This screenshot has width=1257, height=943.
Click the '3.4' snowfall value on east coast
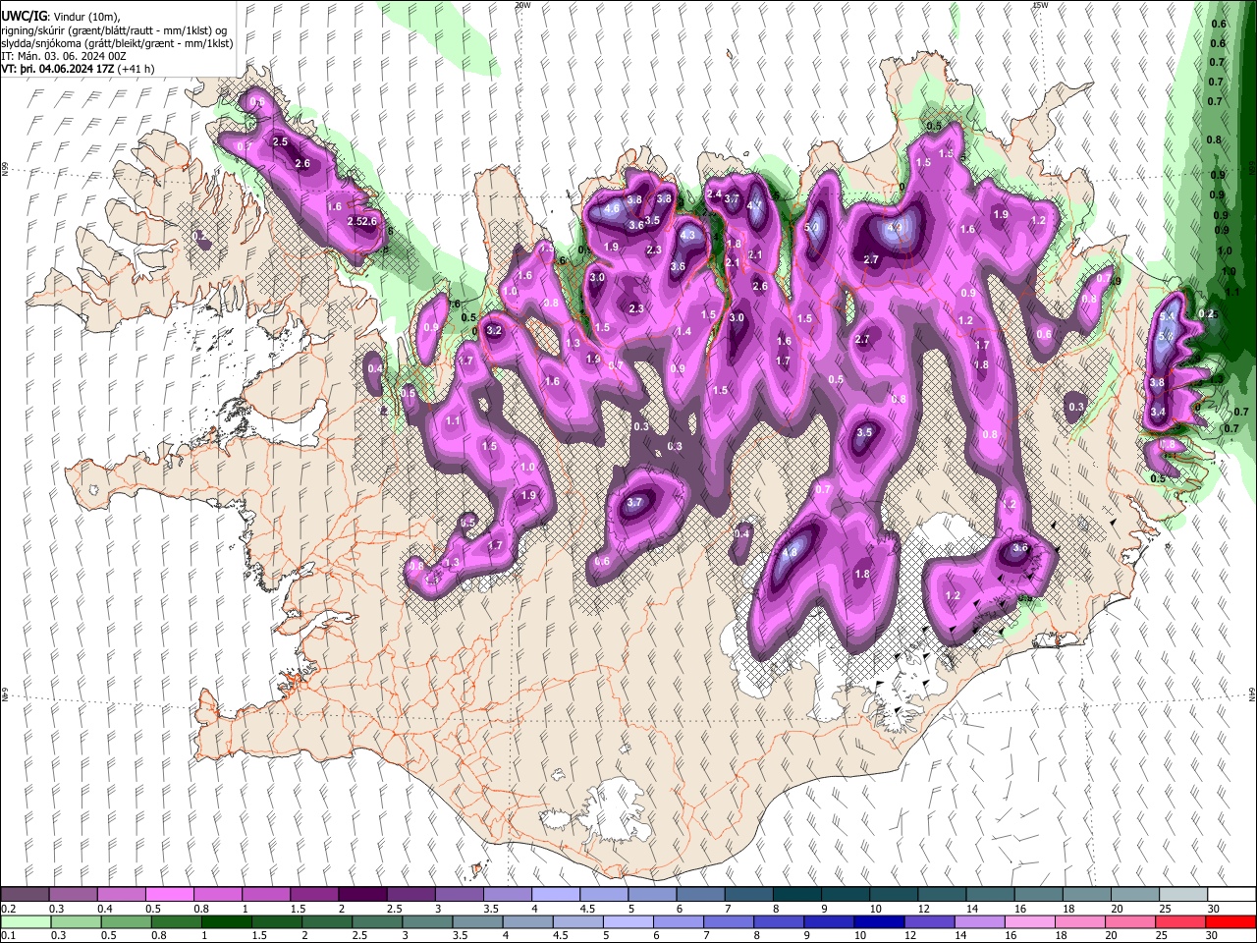point(1158,412)
